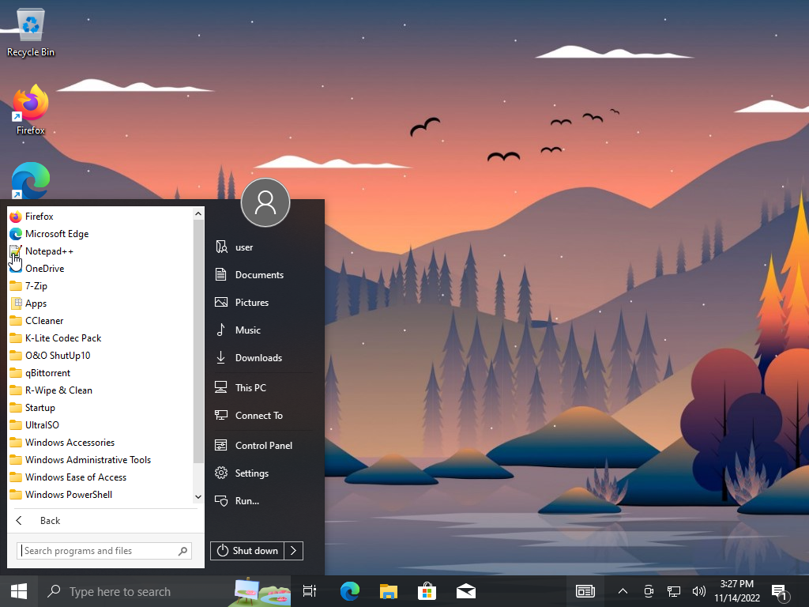Open Pictures from the start menu
This screenshot has width=809, height=607.
(263, 303)
